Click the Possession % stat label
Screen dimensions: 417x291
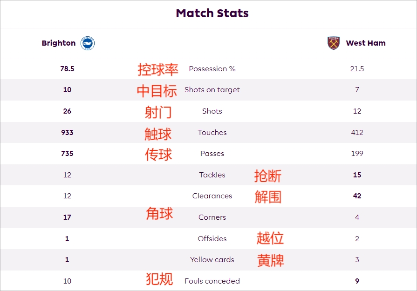tap(212, 69)
